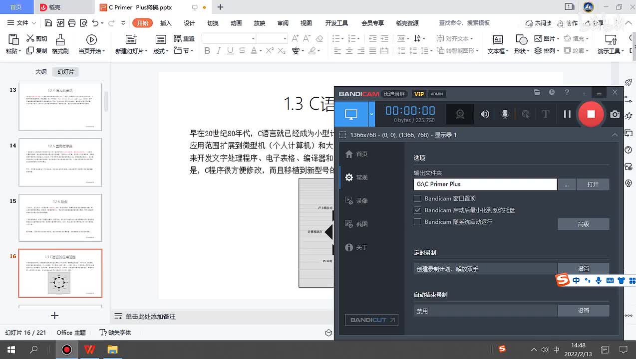Stop recording with the red Bandicam button
636x359 pixels.
point(591,114)
